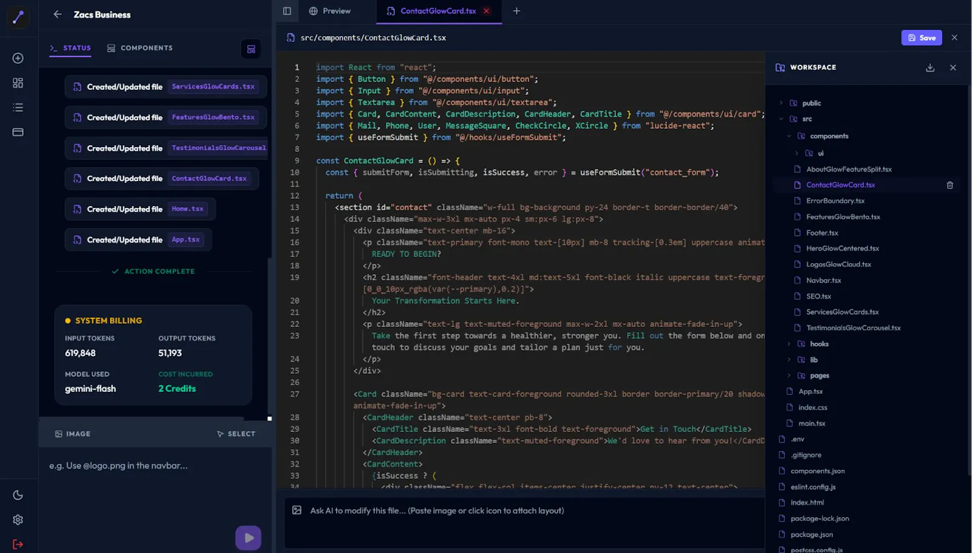
Task: Open the list sidebar icon
Action: pyautogui.click(x=18, y=108)
